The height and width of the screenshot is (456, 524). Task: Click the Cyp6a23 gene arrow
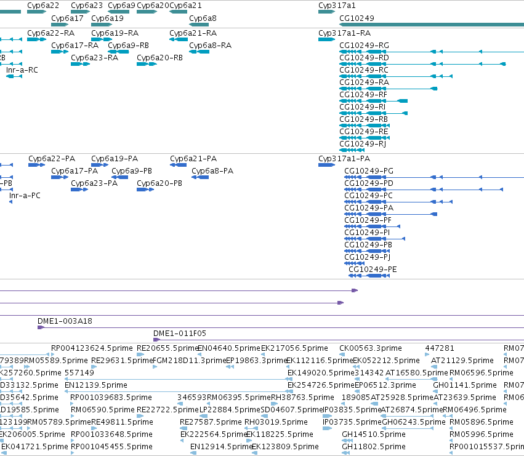pos(80,12)
